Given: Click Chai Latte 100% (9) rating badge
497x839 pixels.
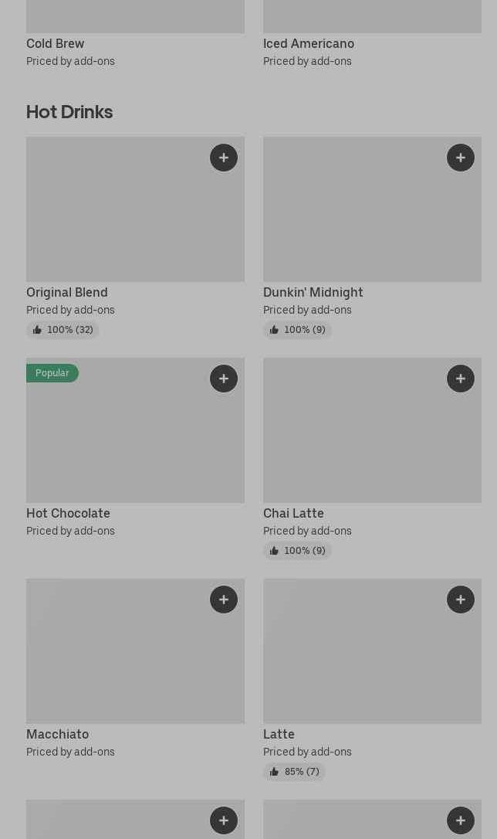Looking at the screenshot, I should pos(297,551).
